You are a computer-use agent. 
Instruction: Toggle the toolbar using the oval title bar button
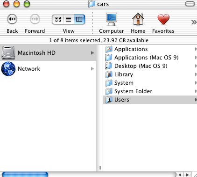[190, 4]
